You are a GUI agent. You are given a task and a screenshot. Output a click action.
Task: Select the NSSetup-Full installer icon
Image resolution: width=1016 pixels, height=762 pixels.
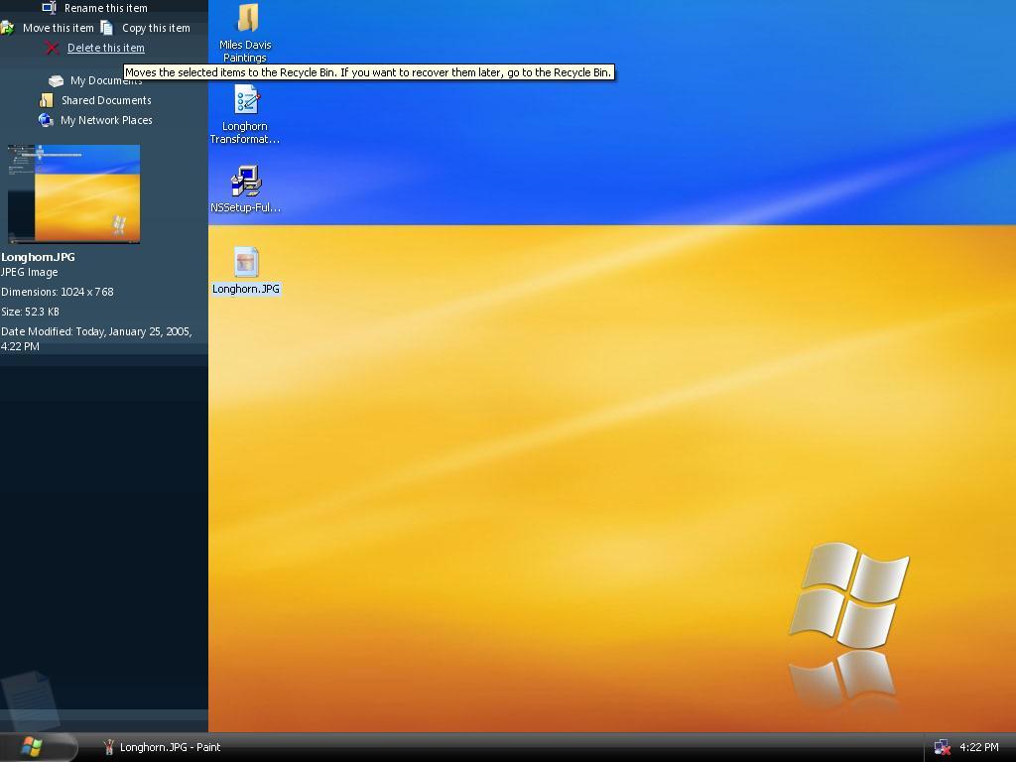pyautogui.click(x=246, y=181)
